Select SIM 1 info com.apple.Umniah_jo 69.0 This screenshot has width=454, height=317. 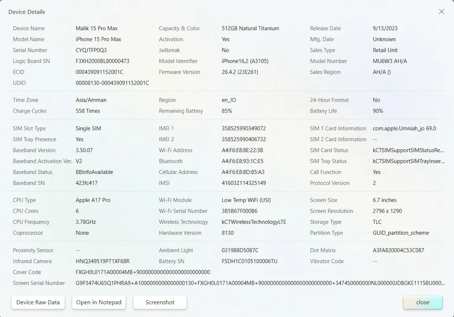[404, 128]
